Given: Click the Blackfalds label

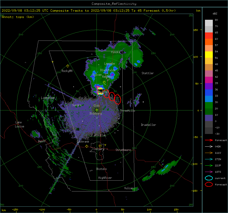Looking at the screenshot, I should click(x=108, y=70).
